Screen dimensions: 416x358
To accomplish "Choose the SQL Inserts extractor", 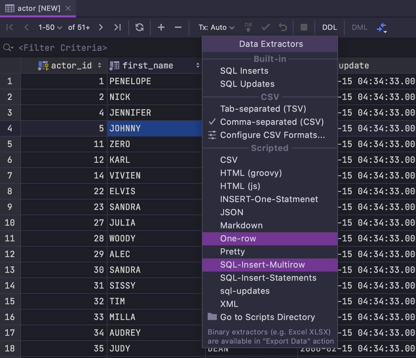I will [270, 71].
